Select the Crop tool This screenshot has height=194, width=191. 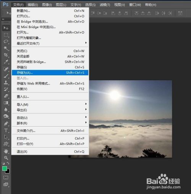(6, 55)
